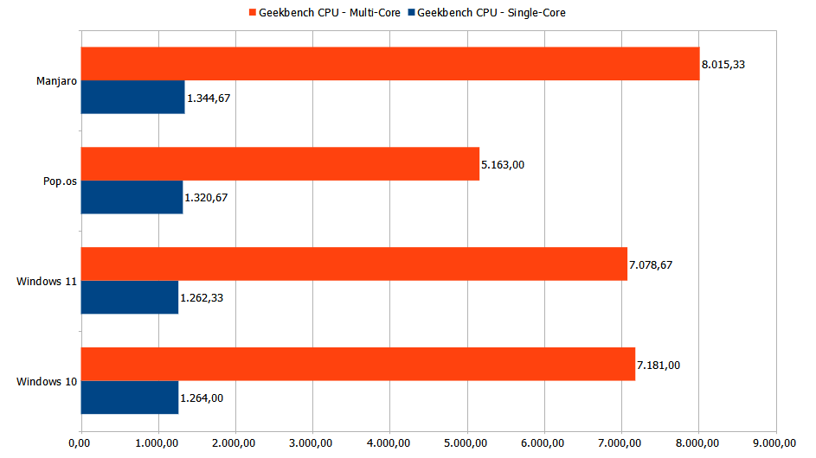The image size is (816, 458).
Task: Click the 1.264,00 data label
Action: (202, 398)
